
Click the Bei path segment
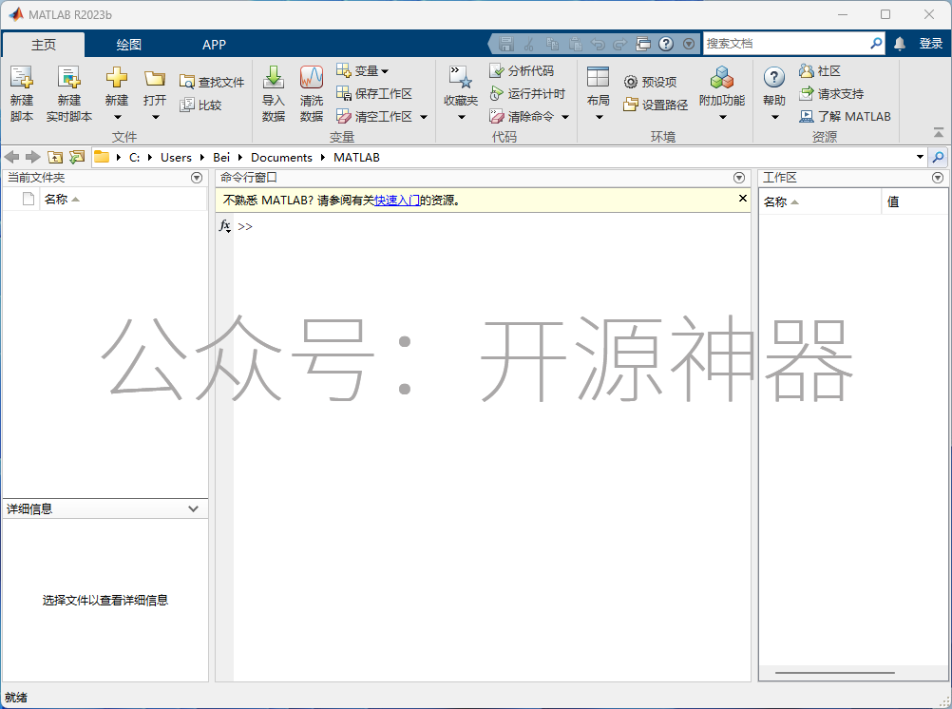point(221,158)
